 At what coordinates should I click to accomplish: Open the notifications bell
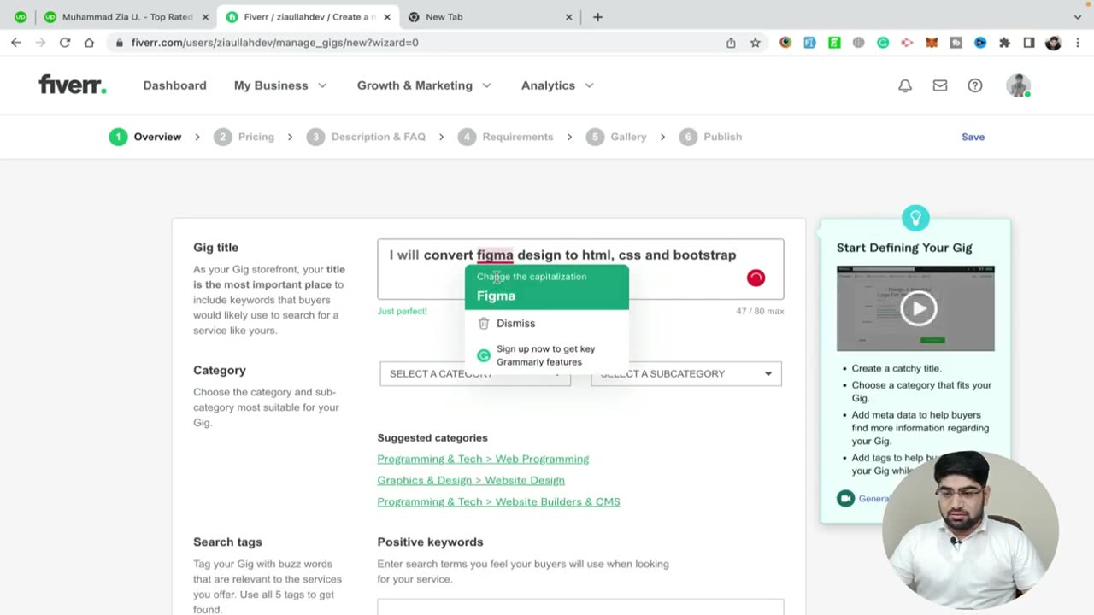[x=905, y=85]
